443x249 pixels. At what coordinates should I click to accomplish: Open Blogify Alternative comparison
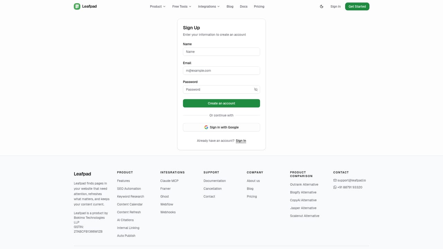tap(303, 192)
